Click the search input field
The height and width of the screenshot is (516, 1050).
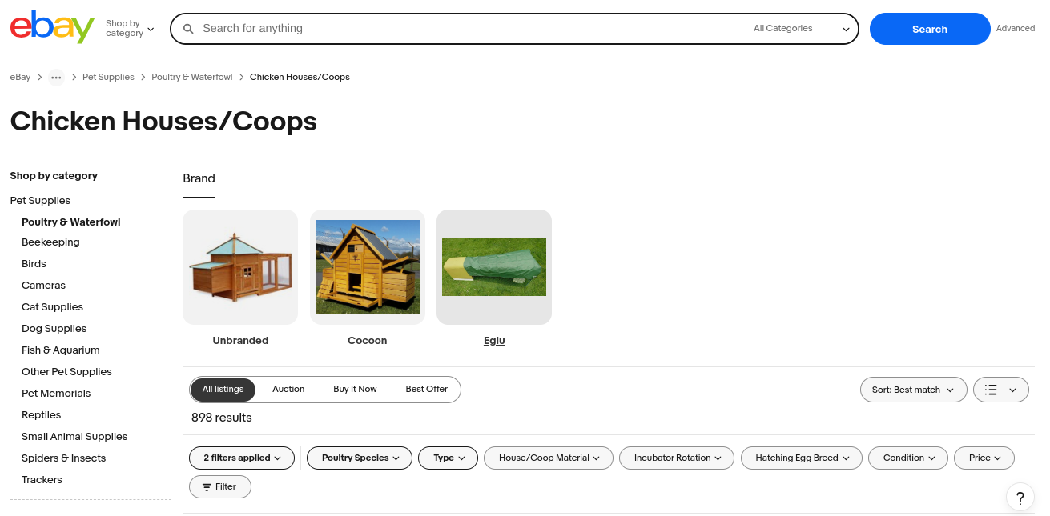[x=457, y=28]
